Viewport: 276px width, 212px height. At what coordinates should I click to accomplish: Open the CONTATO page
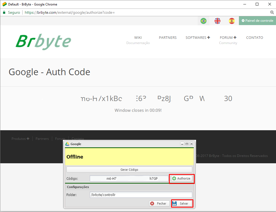pos(254,38)
